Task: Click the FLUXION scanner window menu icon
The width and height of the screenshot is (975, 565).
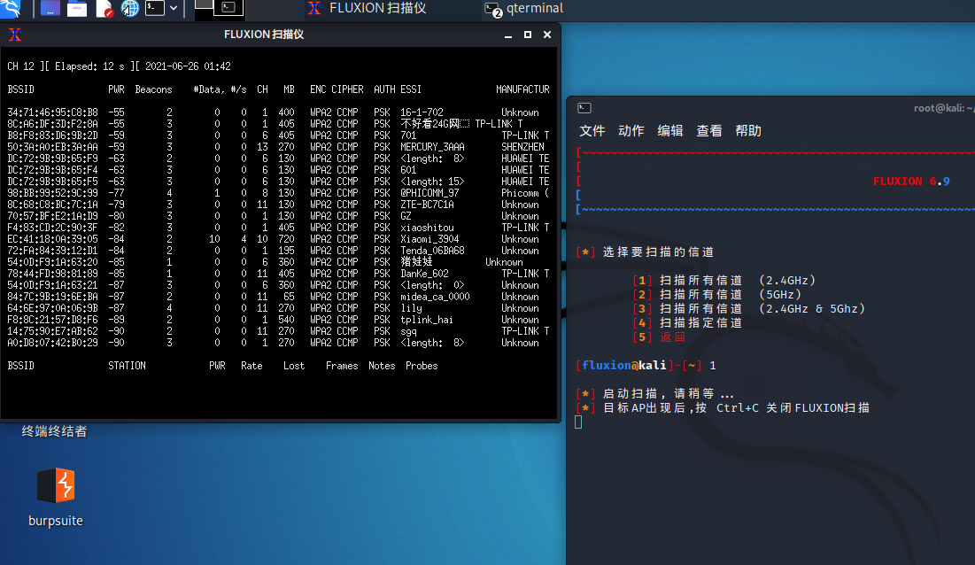Action: [x=15, y=35]
